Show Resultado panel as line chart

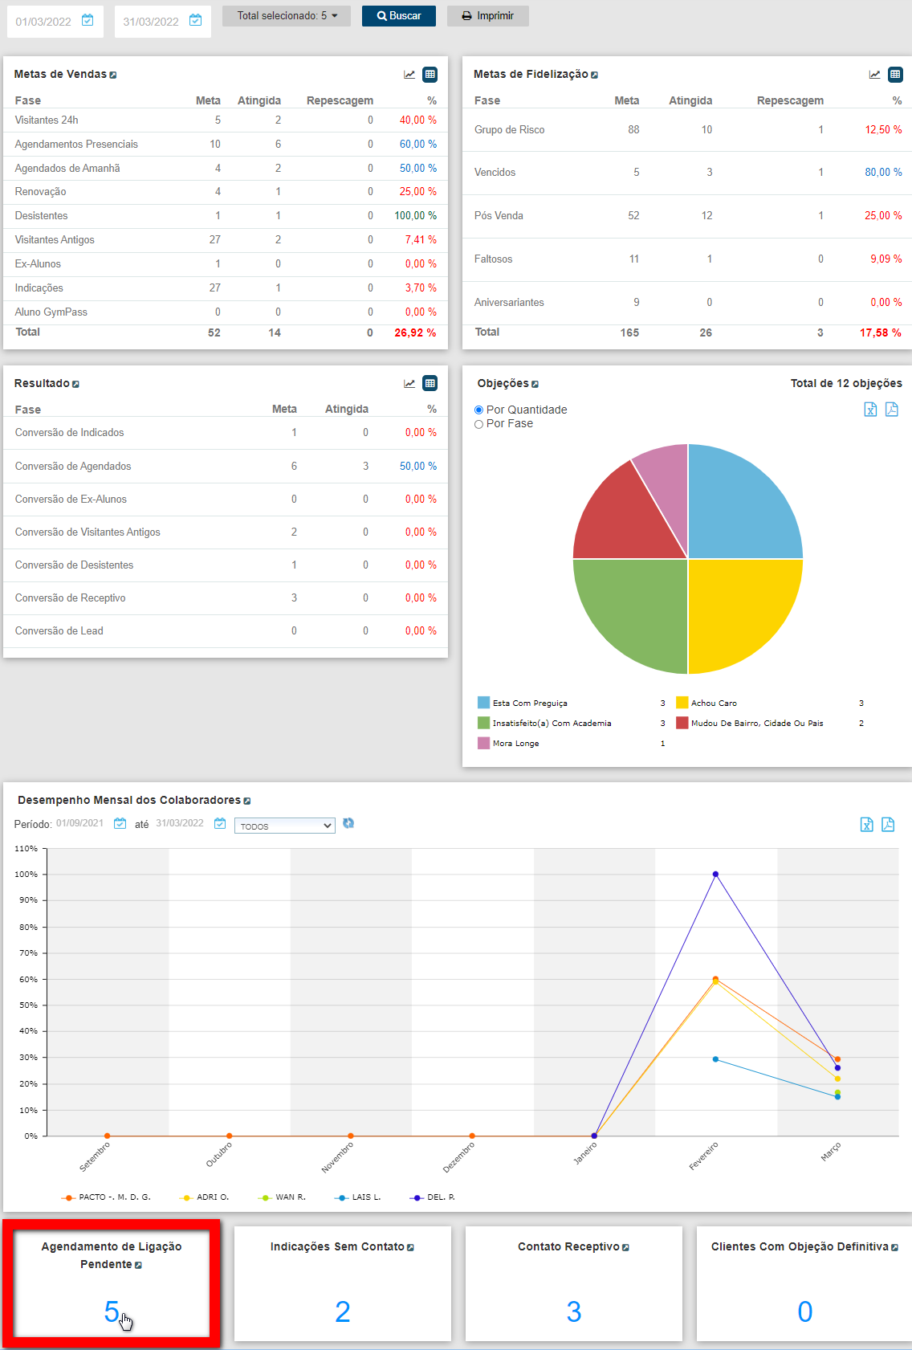tap(409, 384)
